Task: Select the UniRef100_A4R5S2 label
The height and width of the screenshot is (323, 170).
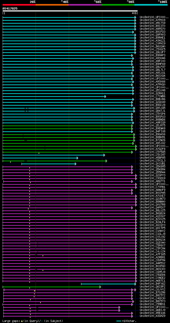Action: point(153,263)
